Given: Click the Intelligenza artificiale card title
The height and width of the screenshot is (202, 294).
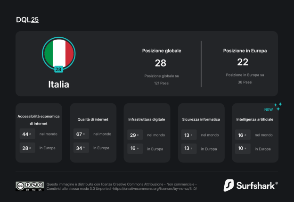Looking at the screenshot, I should pos(255,119).
